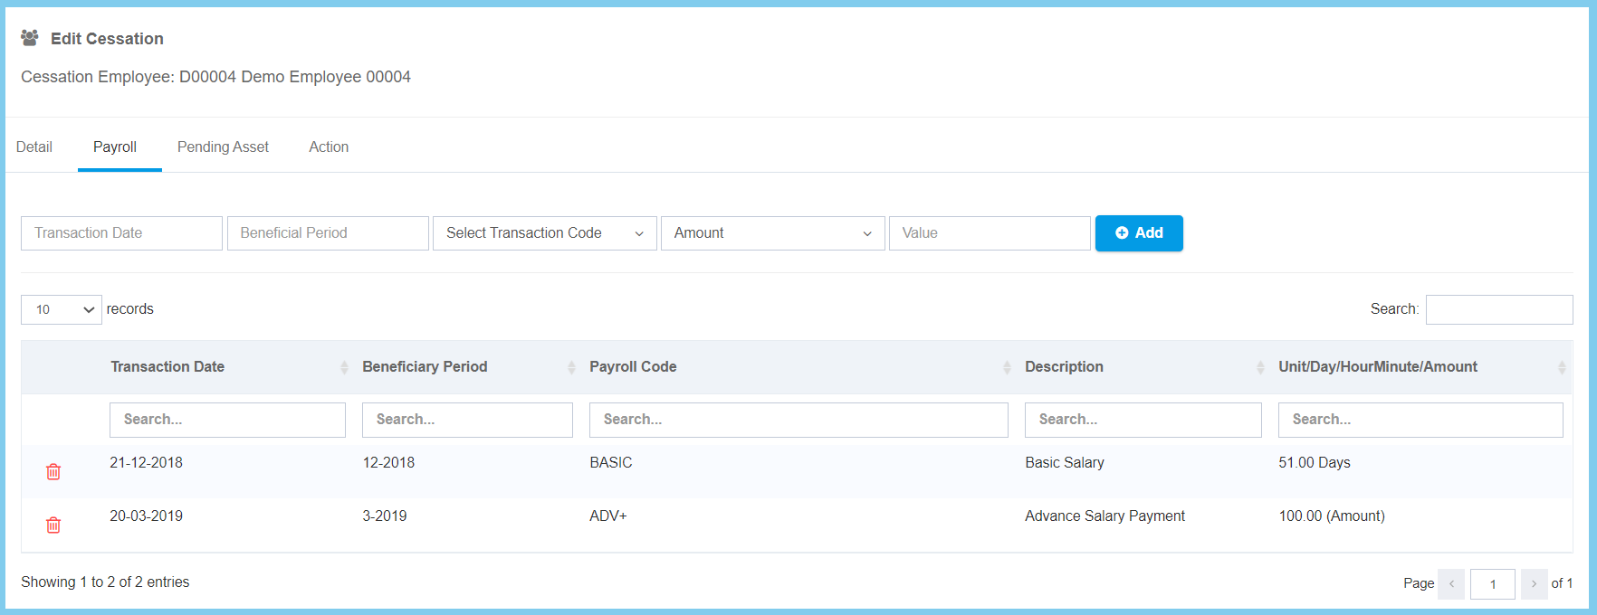1597x615 pixels.
Task: Sort by Payroll Code column arrows
Action: point(1007,367)
